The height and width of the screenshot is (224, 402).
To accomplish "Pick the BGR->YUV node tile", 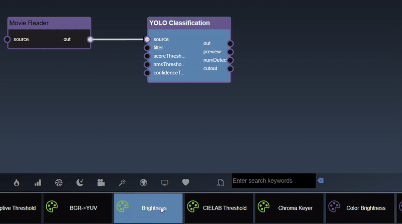I will (77, 208).
